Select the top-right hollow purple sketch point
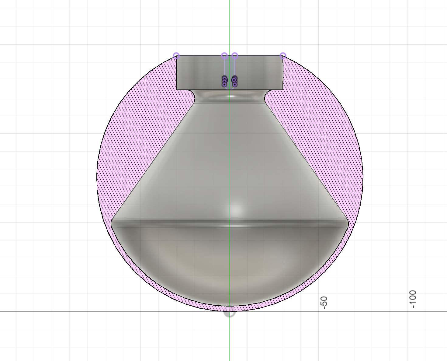Image resolution: width=447 pixels, height=361 pixels. point(283,56)
